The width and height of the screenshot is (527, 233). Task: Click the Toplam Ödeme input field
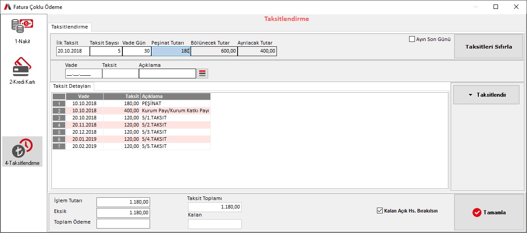pos(123,223)
